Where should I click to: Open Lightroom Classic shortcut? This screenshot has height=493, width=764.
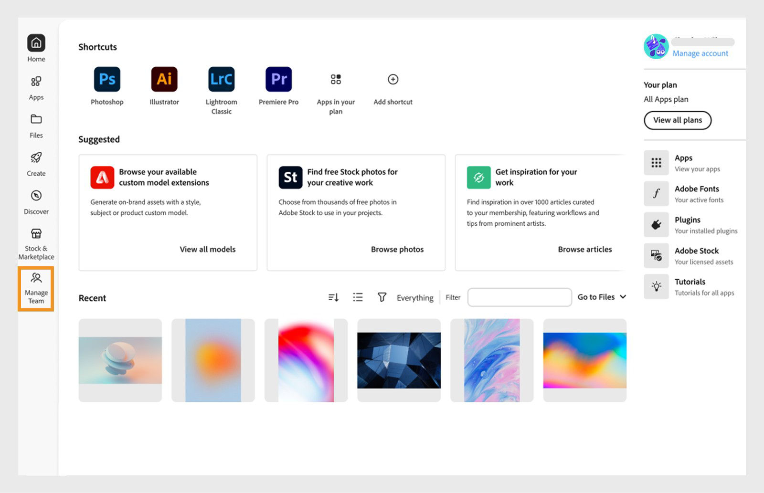[222, 79]
